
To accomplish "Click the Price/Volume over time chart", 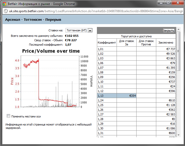I will 51,79.
